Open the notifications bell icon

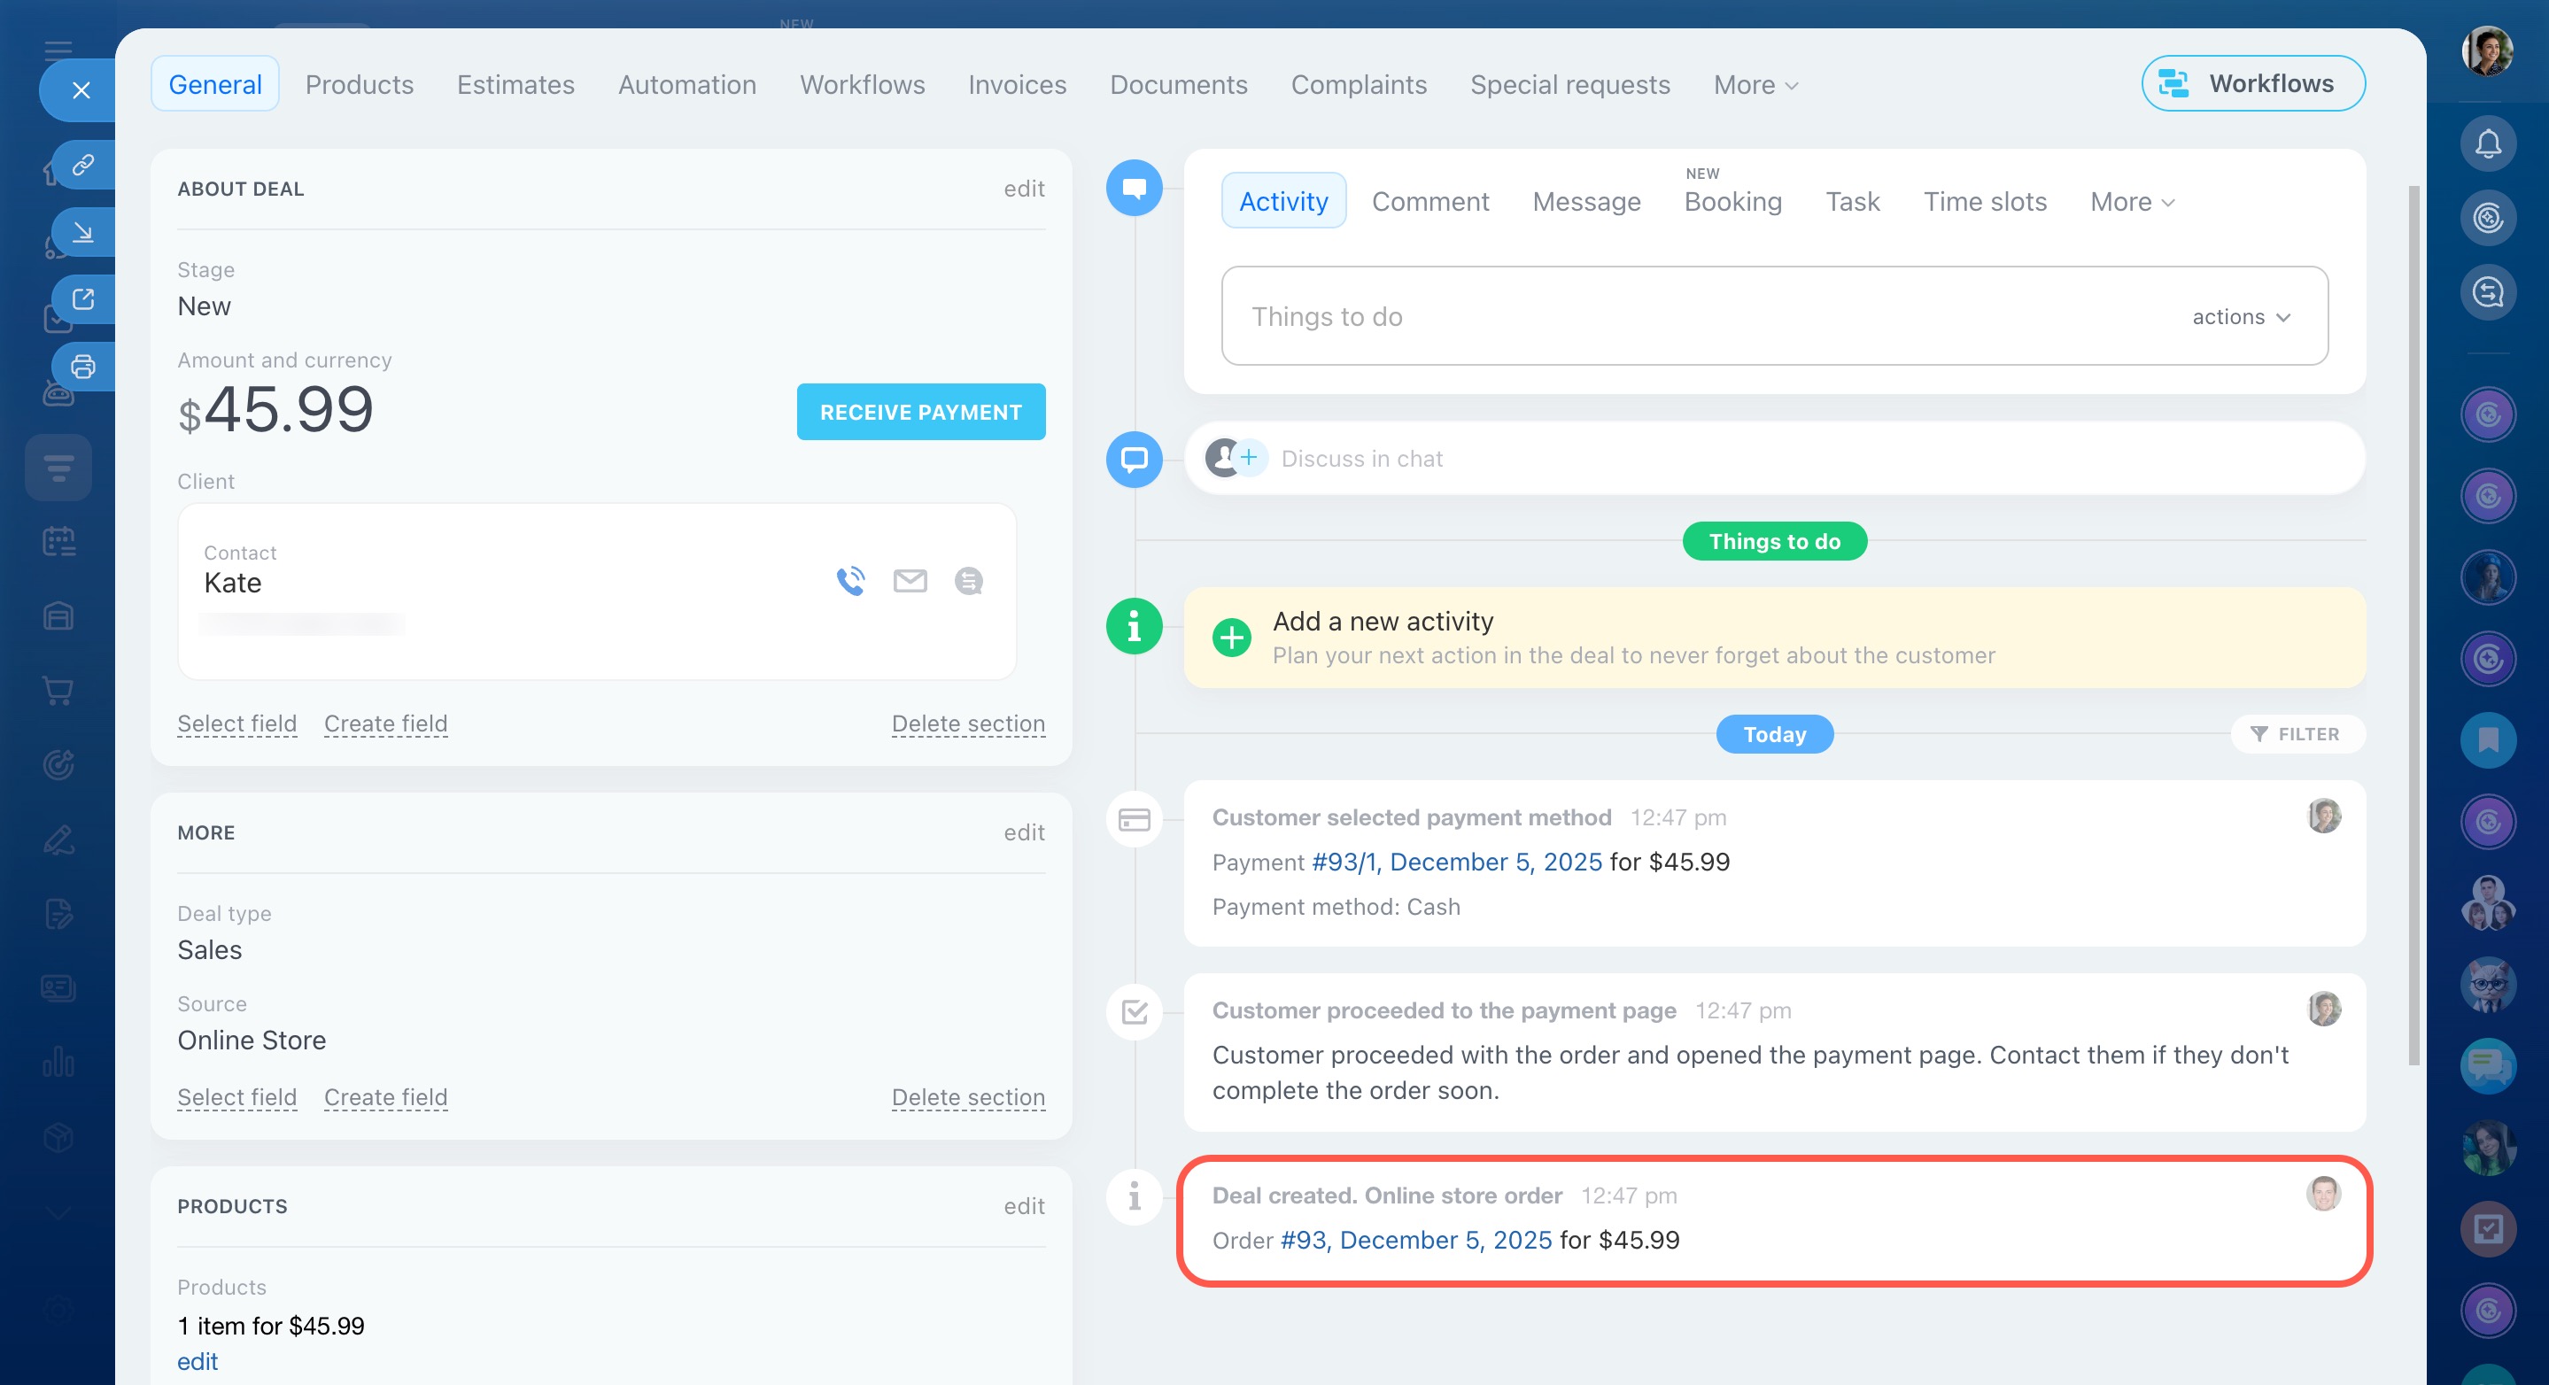(x=2487, y=144)
